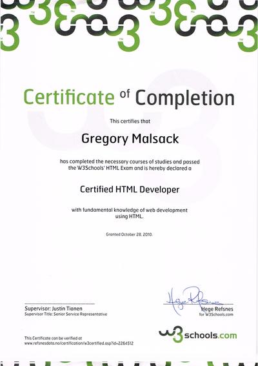Click the "This certifies that" line

[130, 121]
